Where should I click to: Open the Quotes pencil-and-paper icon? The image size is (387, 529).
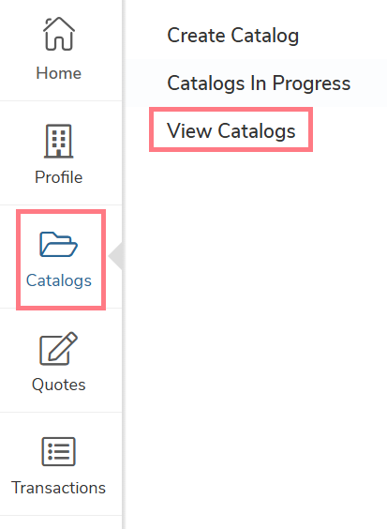coord(59,348)
